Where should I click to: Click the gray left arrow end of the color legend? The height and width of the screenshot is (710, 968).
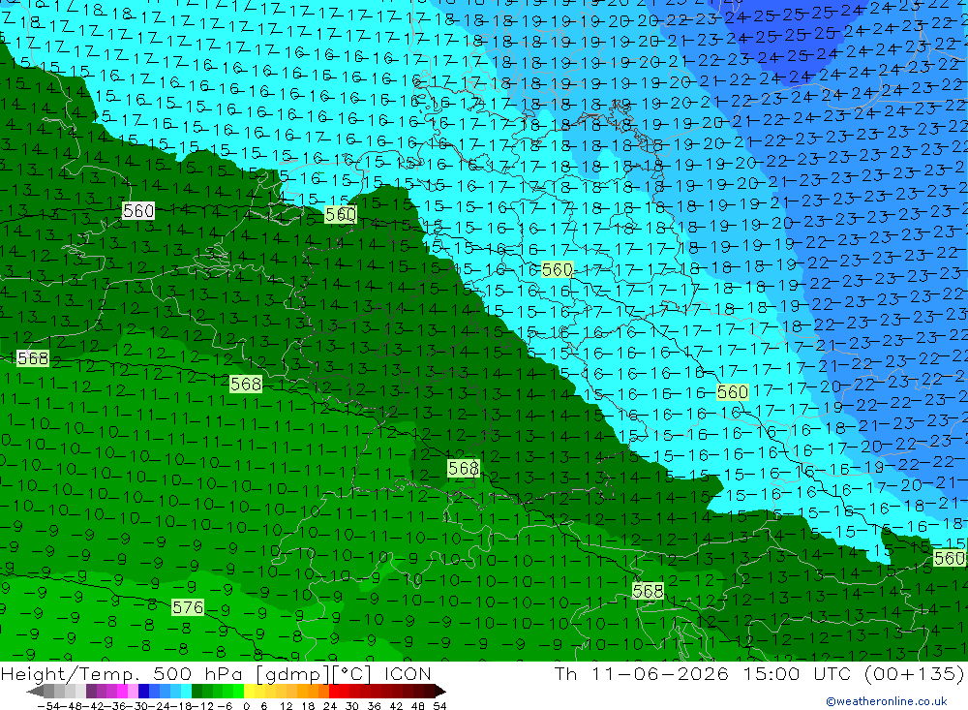pyautogui.click(x=35, y=691)
